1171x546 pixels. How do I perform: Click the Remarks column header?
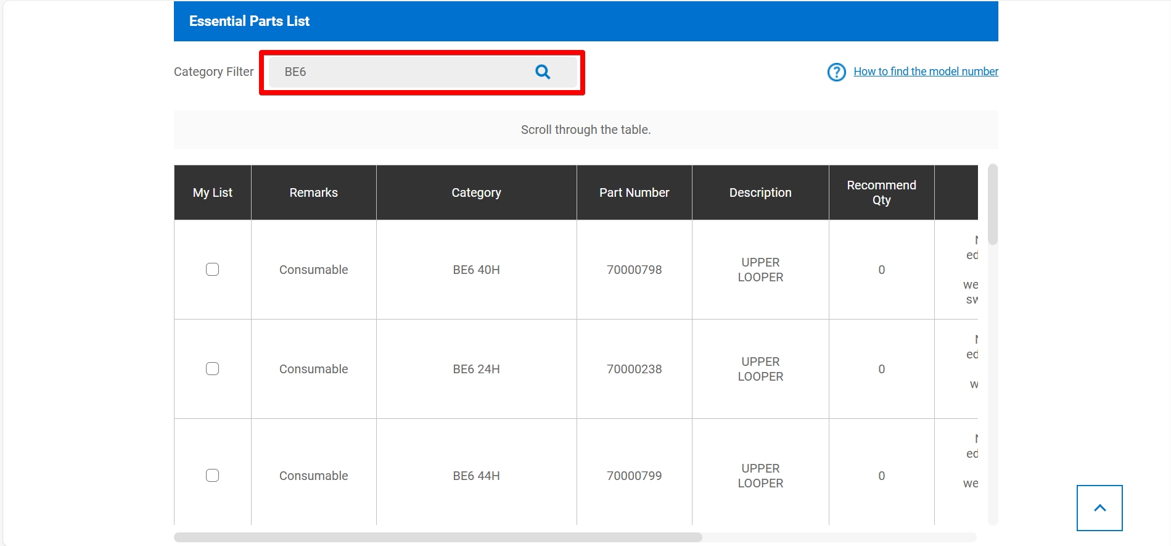tap(313, 192)
